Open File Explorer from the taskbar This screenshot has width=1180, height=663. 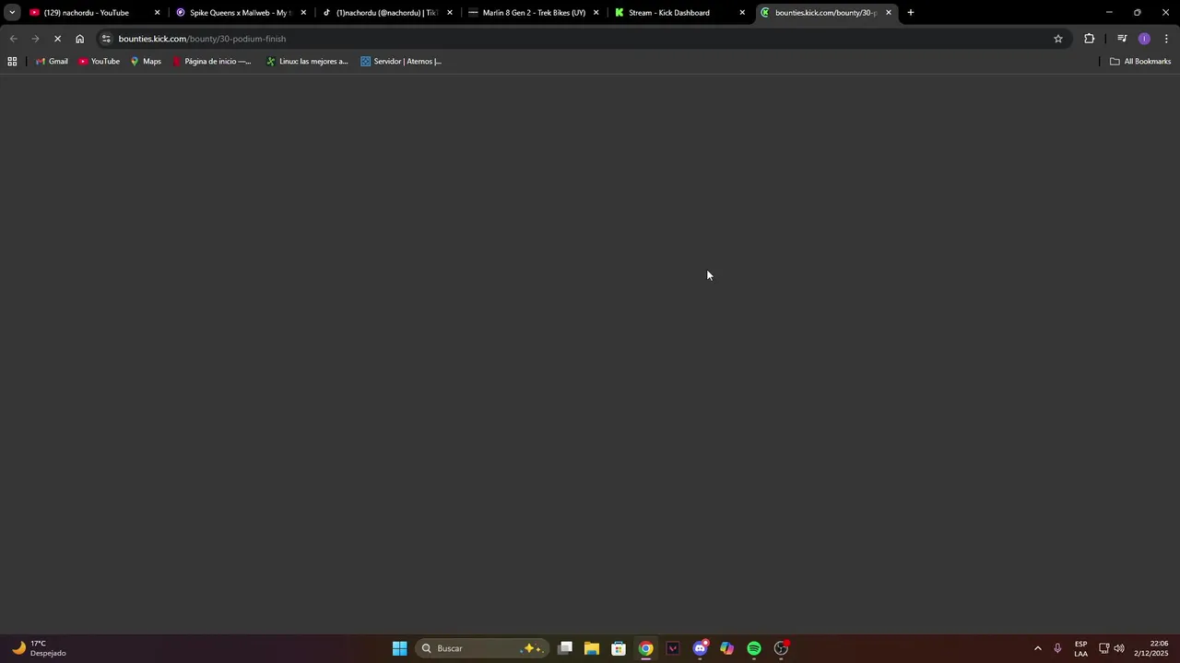coord(592,648)
